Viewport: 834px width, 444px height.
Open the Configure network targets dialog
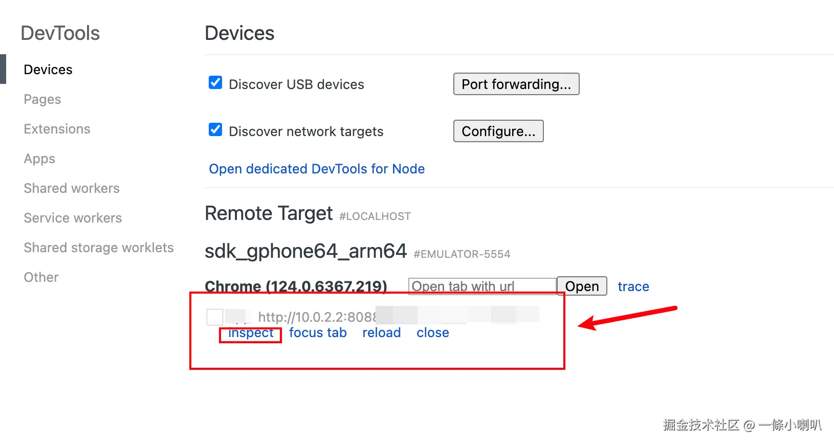pos(498,131)
